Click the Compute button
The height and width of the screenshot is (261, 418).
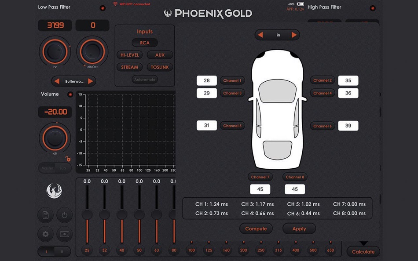coord(256,229)
